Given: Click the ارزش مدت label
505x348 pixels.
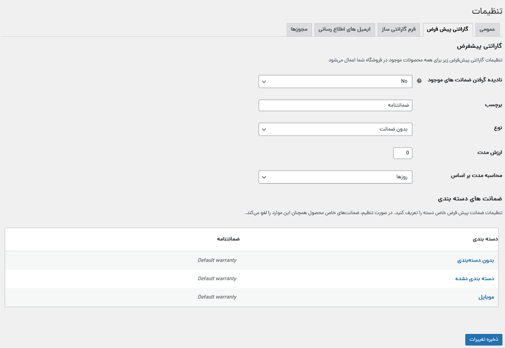Looking at the screenshot, I should 490,152.
